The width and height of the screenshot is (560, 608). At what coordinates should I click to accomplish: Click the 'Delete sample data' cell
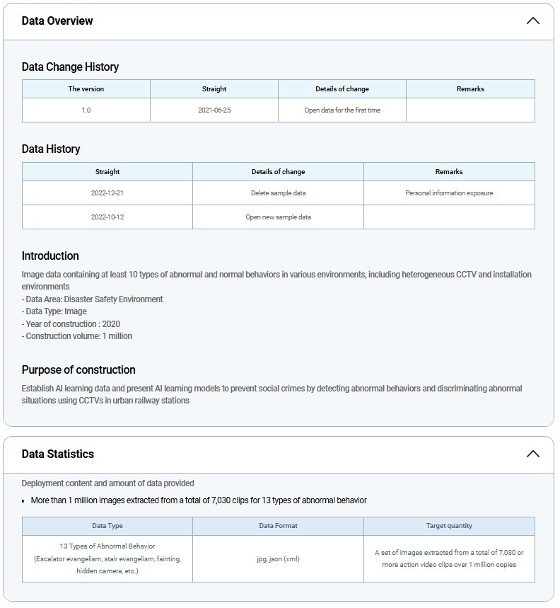278,193
